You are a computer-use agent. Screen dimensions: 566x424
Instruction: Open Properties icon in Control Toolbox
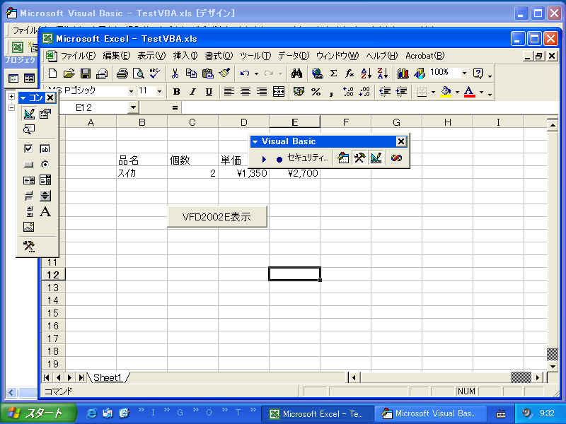tap(45, 114)
